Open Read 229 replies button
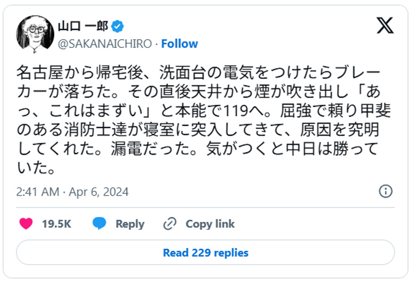 tap(205, 253)
